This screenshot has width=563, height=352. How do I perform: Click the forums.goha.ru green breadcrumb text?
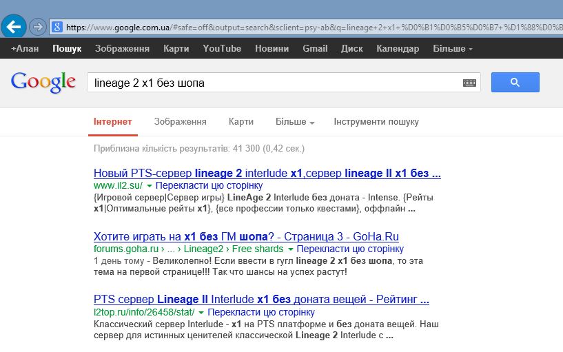click(189, 249)
